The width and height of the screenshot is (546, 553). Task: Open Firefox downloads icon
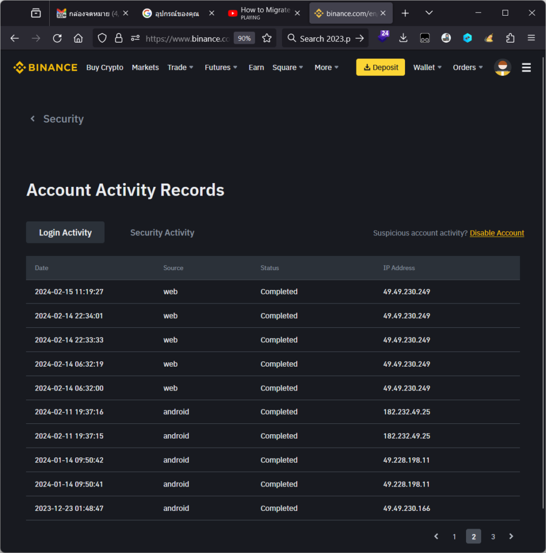pos(403,38)
